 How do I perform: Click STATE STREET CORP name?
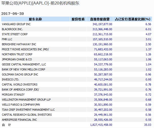click(15, 34)
